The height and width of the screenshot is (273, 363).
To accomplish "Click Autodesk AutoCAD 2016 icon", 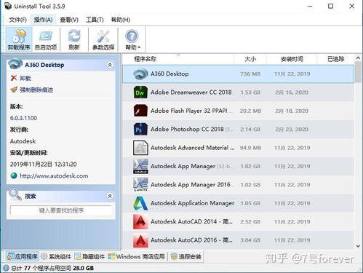I will [x=140, y=240].
